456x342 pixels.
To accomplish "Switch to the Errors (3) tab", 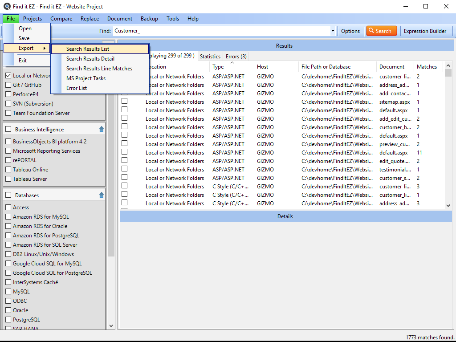I will [236, 57].
